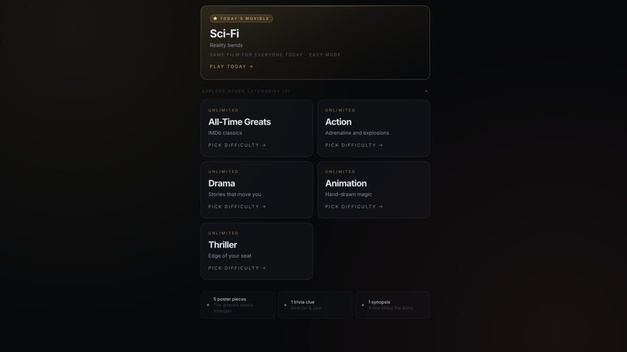Select the Animation category title

(x=346, y=183)
